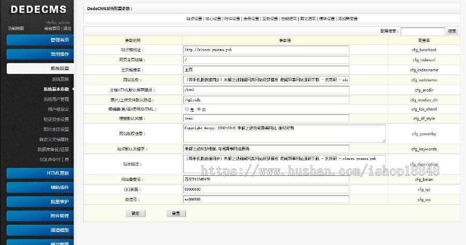Click the 网站备案号 input field

click(x=266, y=179)
